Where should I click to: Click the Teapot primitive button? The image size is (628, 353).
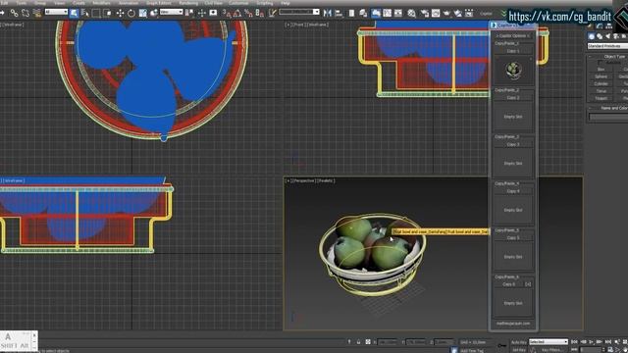click(602, 98)
